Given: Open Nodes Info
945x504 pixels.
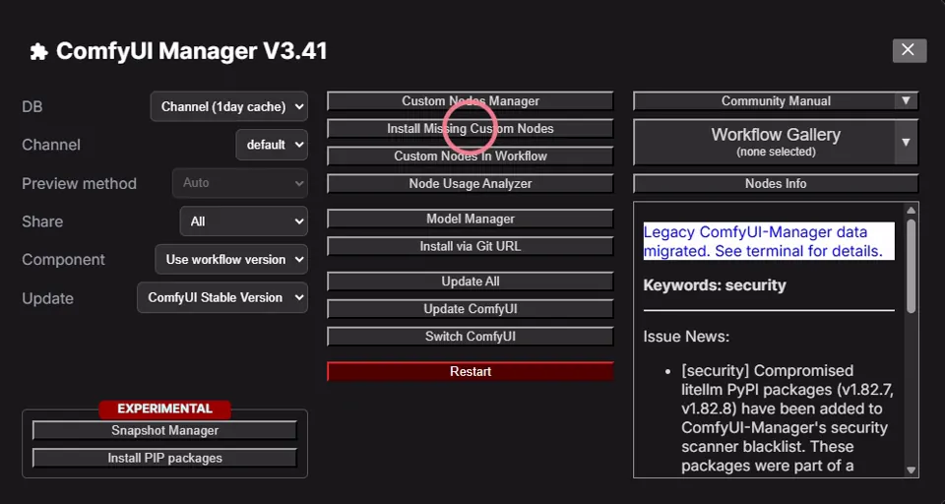Looking at the screenshot, I should (x=776, y=184).
